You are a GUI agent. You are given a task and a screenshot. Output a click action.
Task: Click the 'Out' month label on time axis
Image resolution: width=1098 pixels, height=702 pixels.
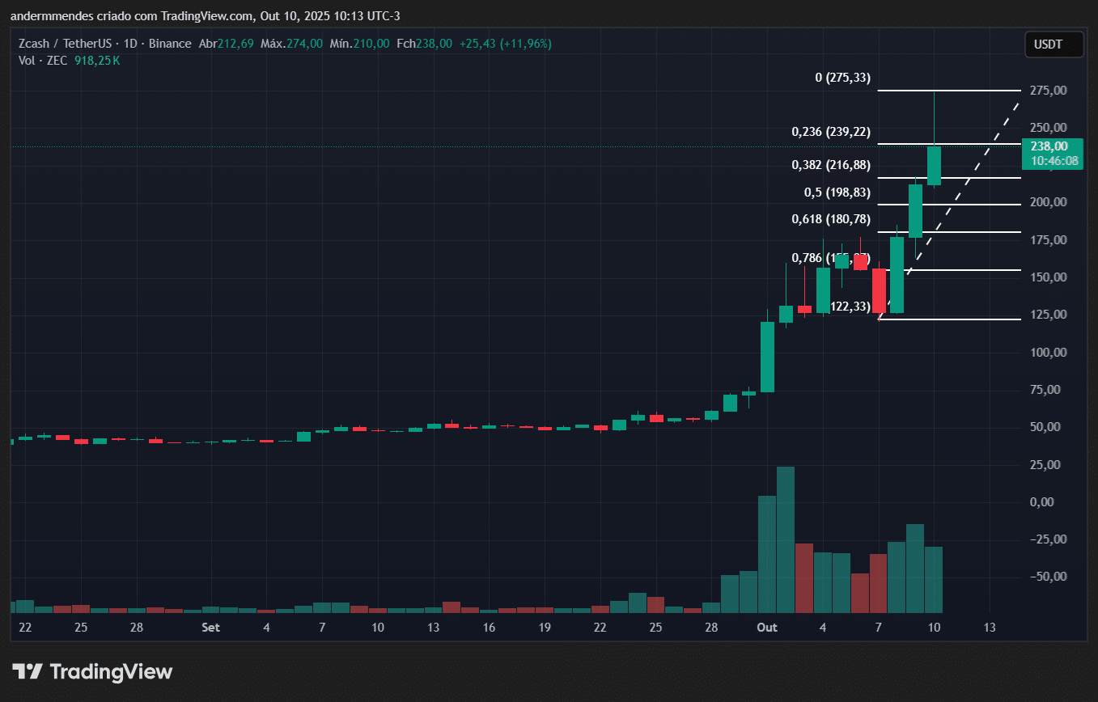pos(766,628)
